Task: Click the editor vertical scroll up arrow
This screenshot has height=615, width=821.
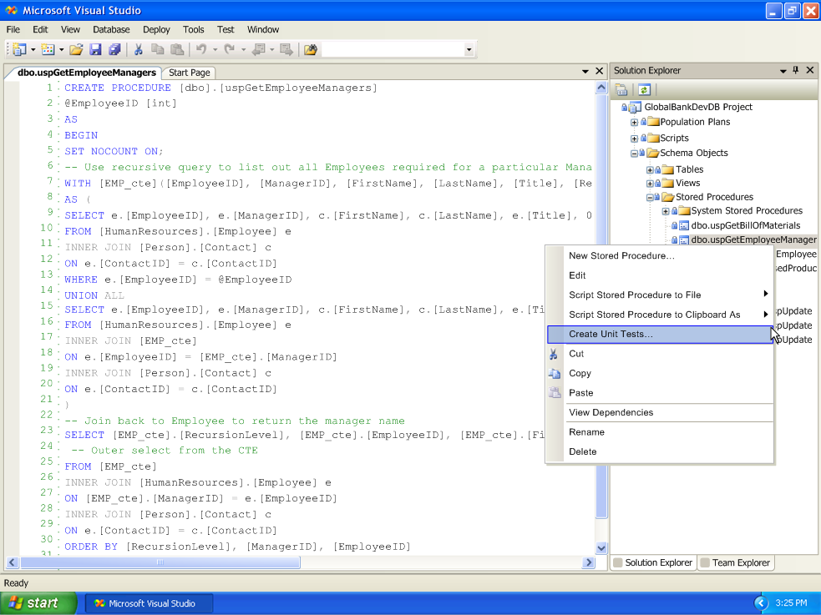Action: click(x=601, y=88)
